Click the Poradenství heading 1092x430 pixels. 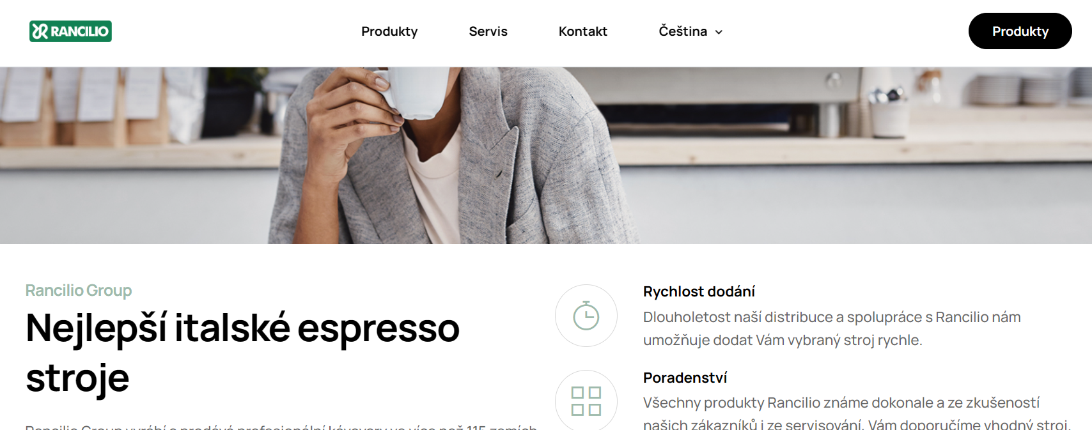click(685, 378)
